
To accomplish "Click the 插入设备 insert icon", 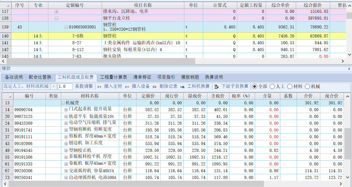I will coord(127,86).
